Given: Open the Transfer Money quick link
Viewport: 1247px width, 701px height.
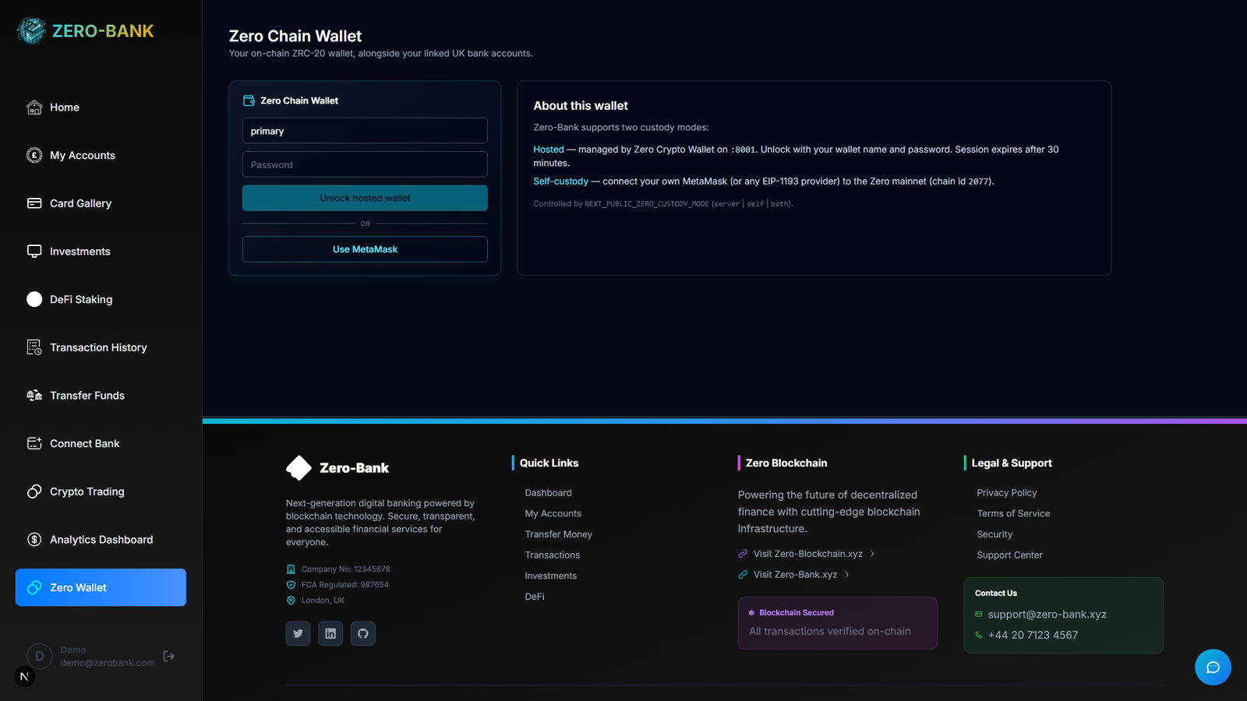Looking at the screenshot, I should pyautogui.click(x=558, y=534).
